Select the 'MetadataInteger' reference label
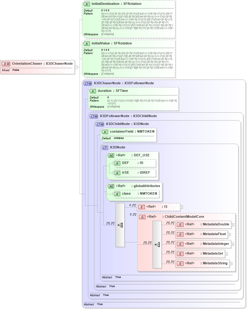 click(x=216, y=244)
